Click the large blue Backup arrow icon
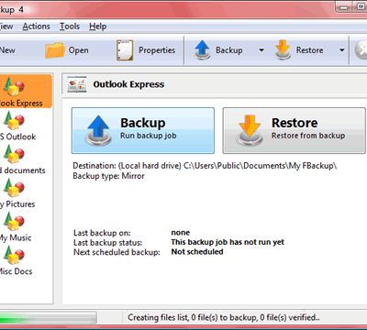Image resolution: width=367 pixels, height=330 pixels. [98, 130]
